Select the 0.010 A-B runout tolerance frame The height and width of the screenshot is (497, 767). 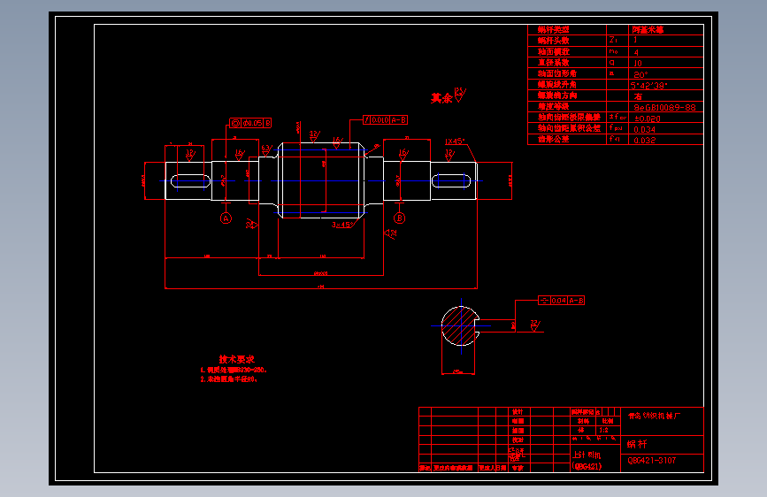coord(385,120)
